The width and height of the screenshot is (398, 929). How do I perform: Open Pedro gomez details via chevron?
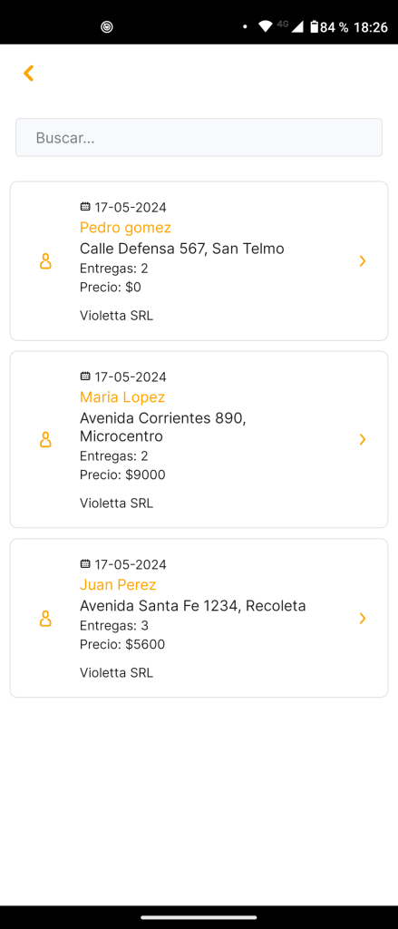click(363, 261)
